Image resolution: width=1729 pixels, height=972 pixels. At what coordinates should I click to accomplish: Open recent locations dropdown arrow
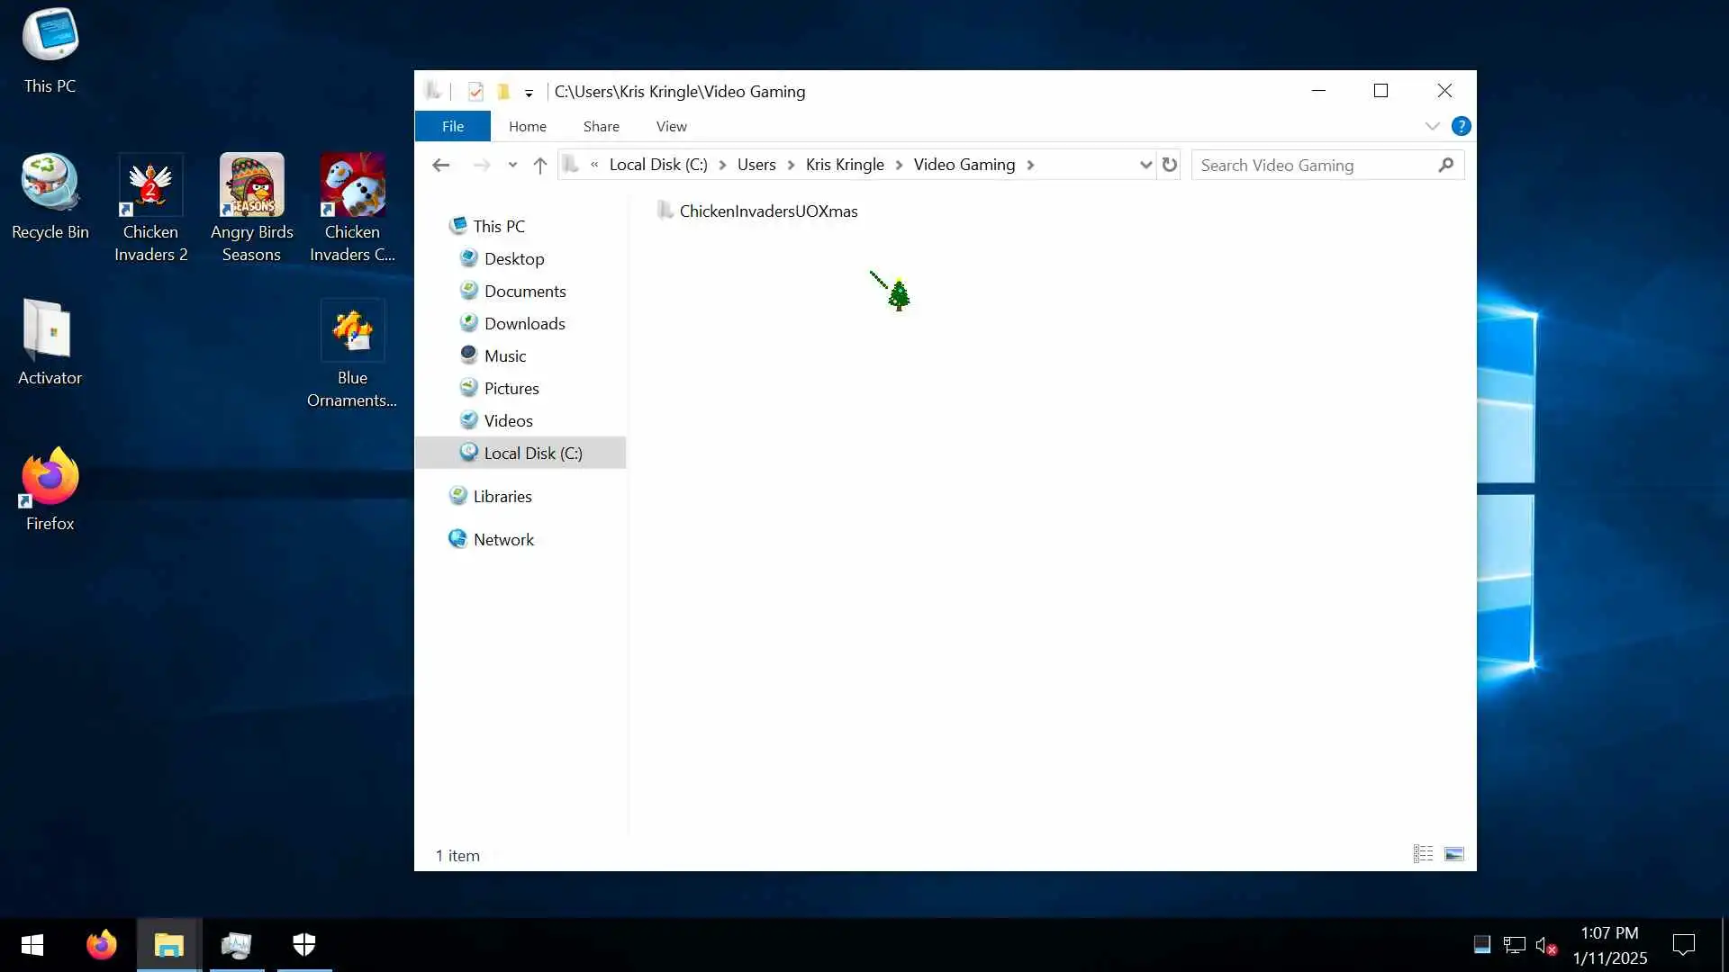512,165
